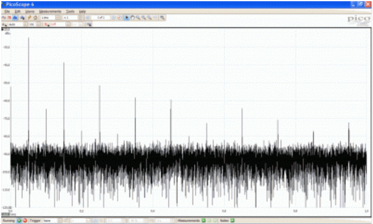This screenshot has width=373, height=224.
Task: Click the 1.0 frequency axis label
Action: pyautogui.click(x=366, y=211)
